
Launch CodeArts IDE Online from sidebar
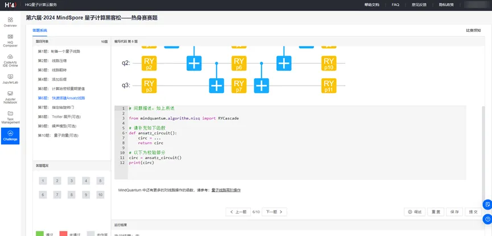(x=10, y=60)
